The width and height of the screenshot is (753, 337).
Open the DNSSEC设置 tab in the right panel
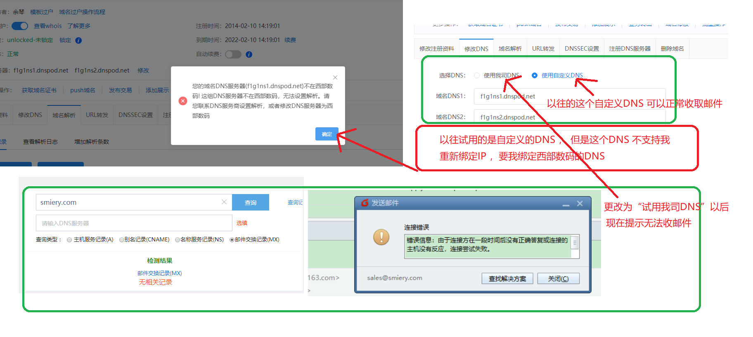click(582, 49)
